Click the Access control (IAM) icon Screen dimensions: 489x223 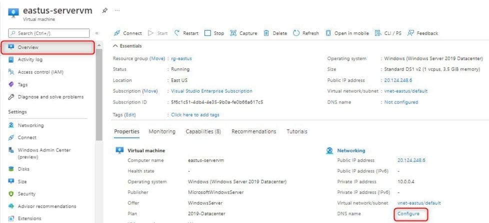[11, 72]
